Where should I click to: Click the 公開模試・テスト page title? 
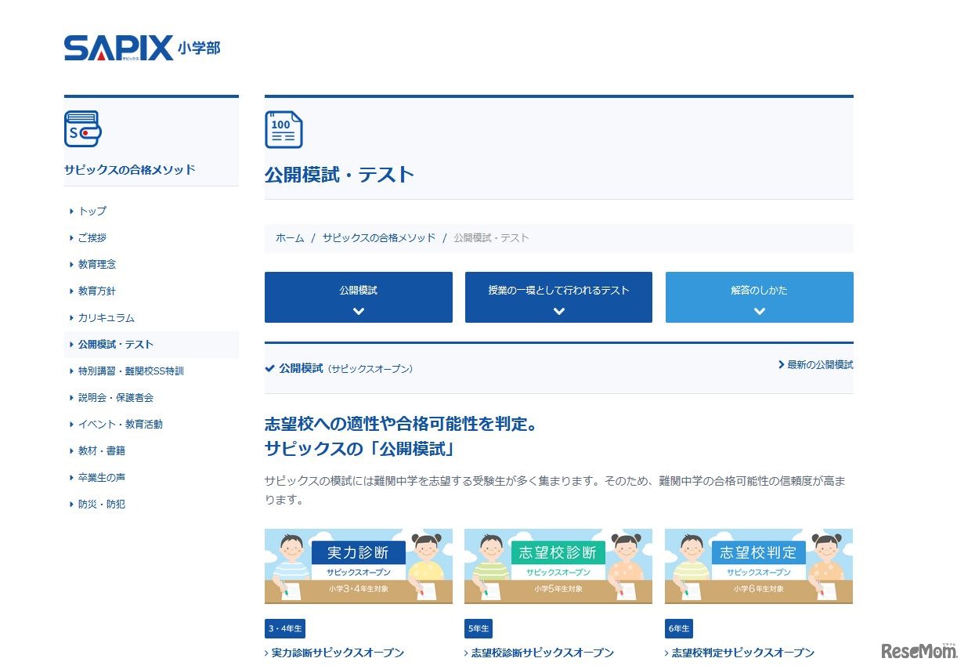[339, 175]
